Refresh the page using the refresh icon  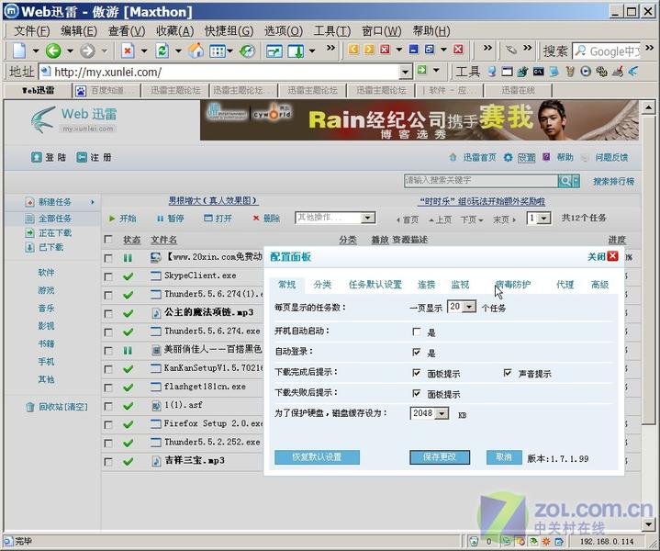(x=162, y=51)
